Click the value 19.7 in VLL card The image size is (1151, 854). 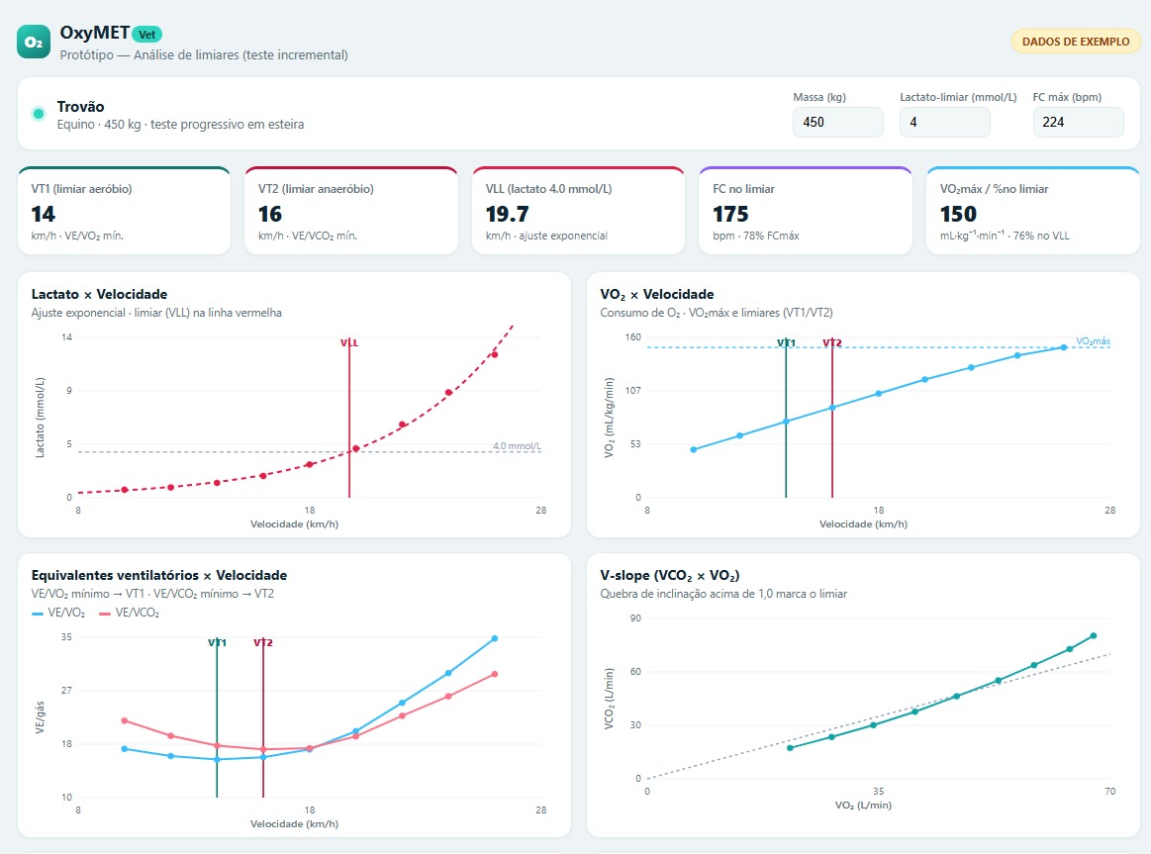click(508, 214)
